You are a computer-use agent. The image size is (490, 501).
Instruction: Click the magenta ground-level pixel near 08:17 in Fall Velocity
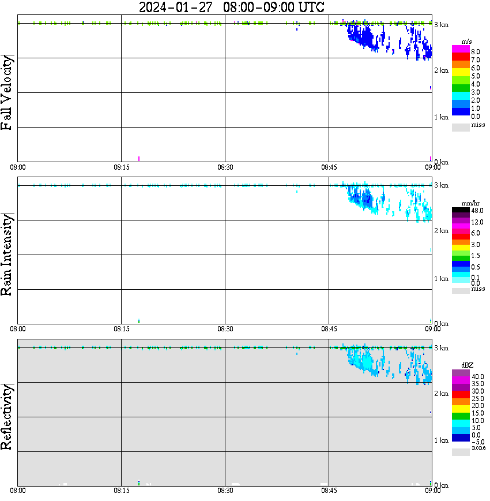[x=139, y=159]
